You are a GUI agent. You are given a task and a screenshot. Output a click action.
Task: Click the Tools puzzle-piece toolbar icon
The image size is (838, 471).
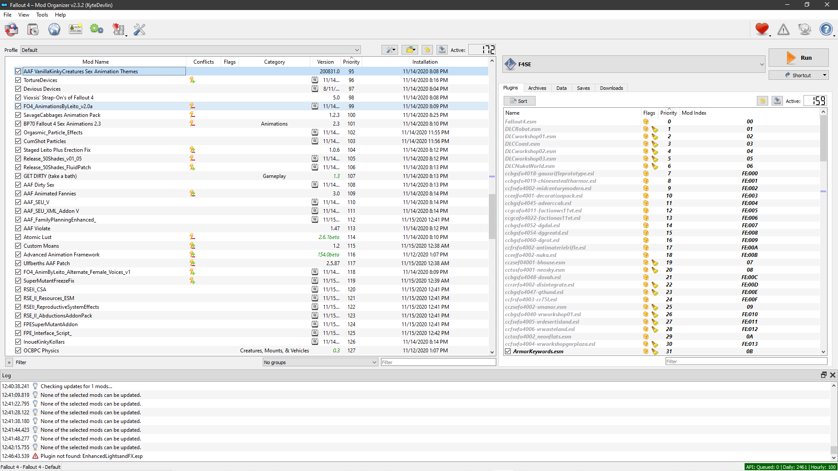[118, 30]
